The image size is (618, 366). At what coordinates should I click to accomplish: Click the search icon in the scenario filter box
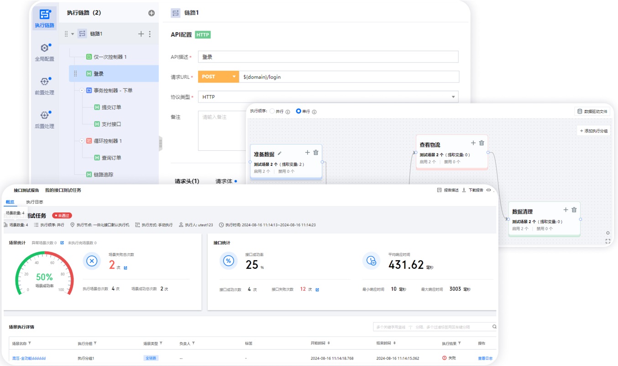pyautogui.click(x=494, y=327)
